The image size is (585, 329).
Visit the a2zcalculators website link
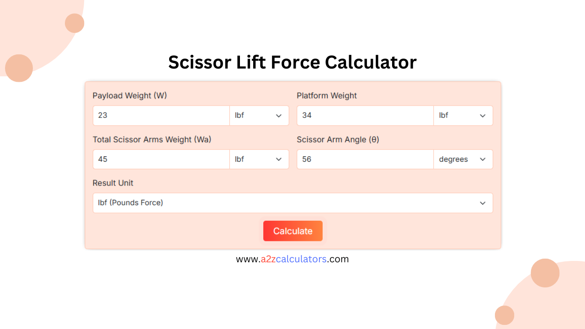[292, 259]
